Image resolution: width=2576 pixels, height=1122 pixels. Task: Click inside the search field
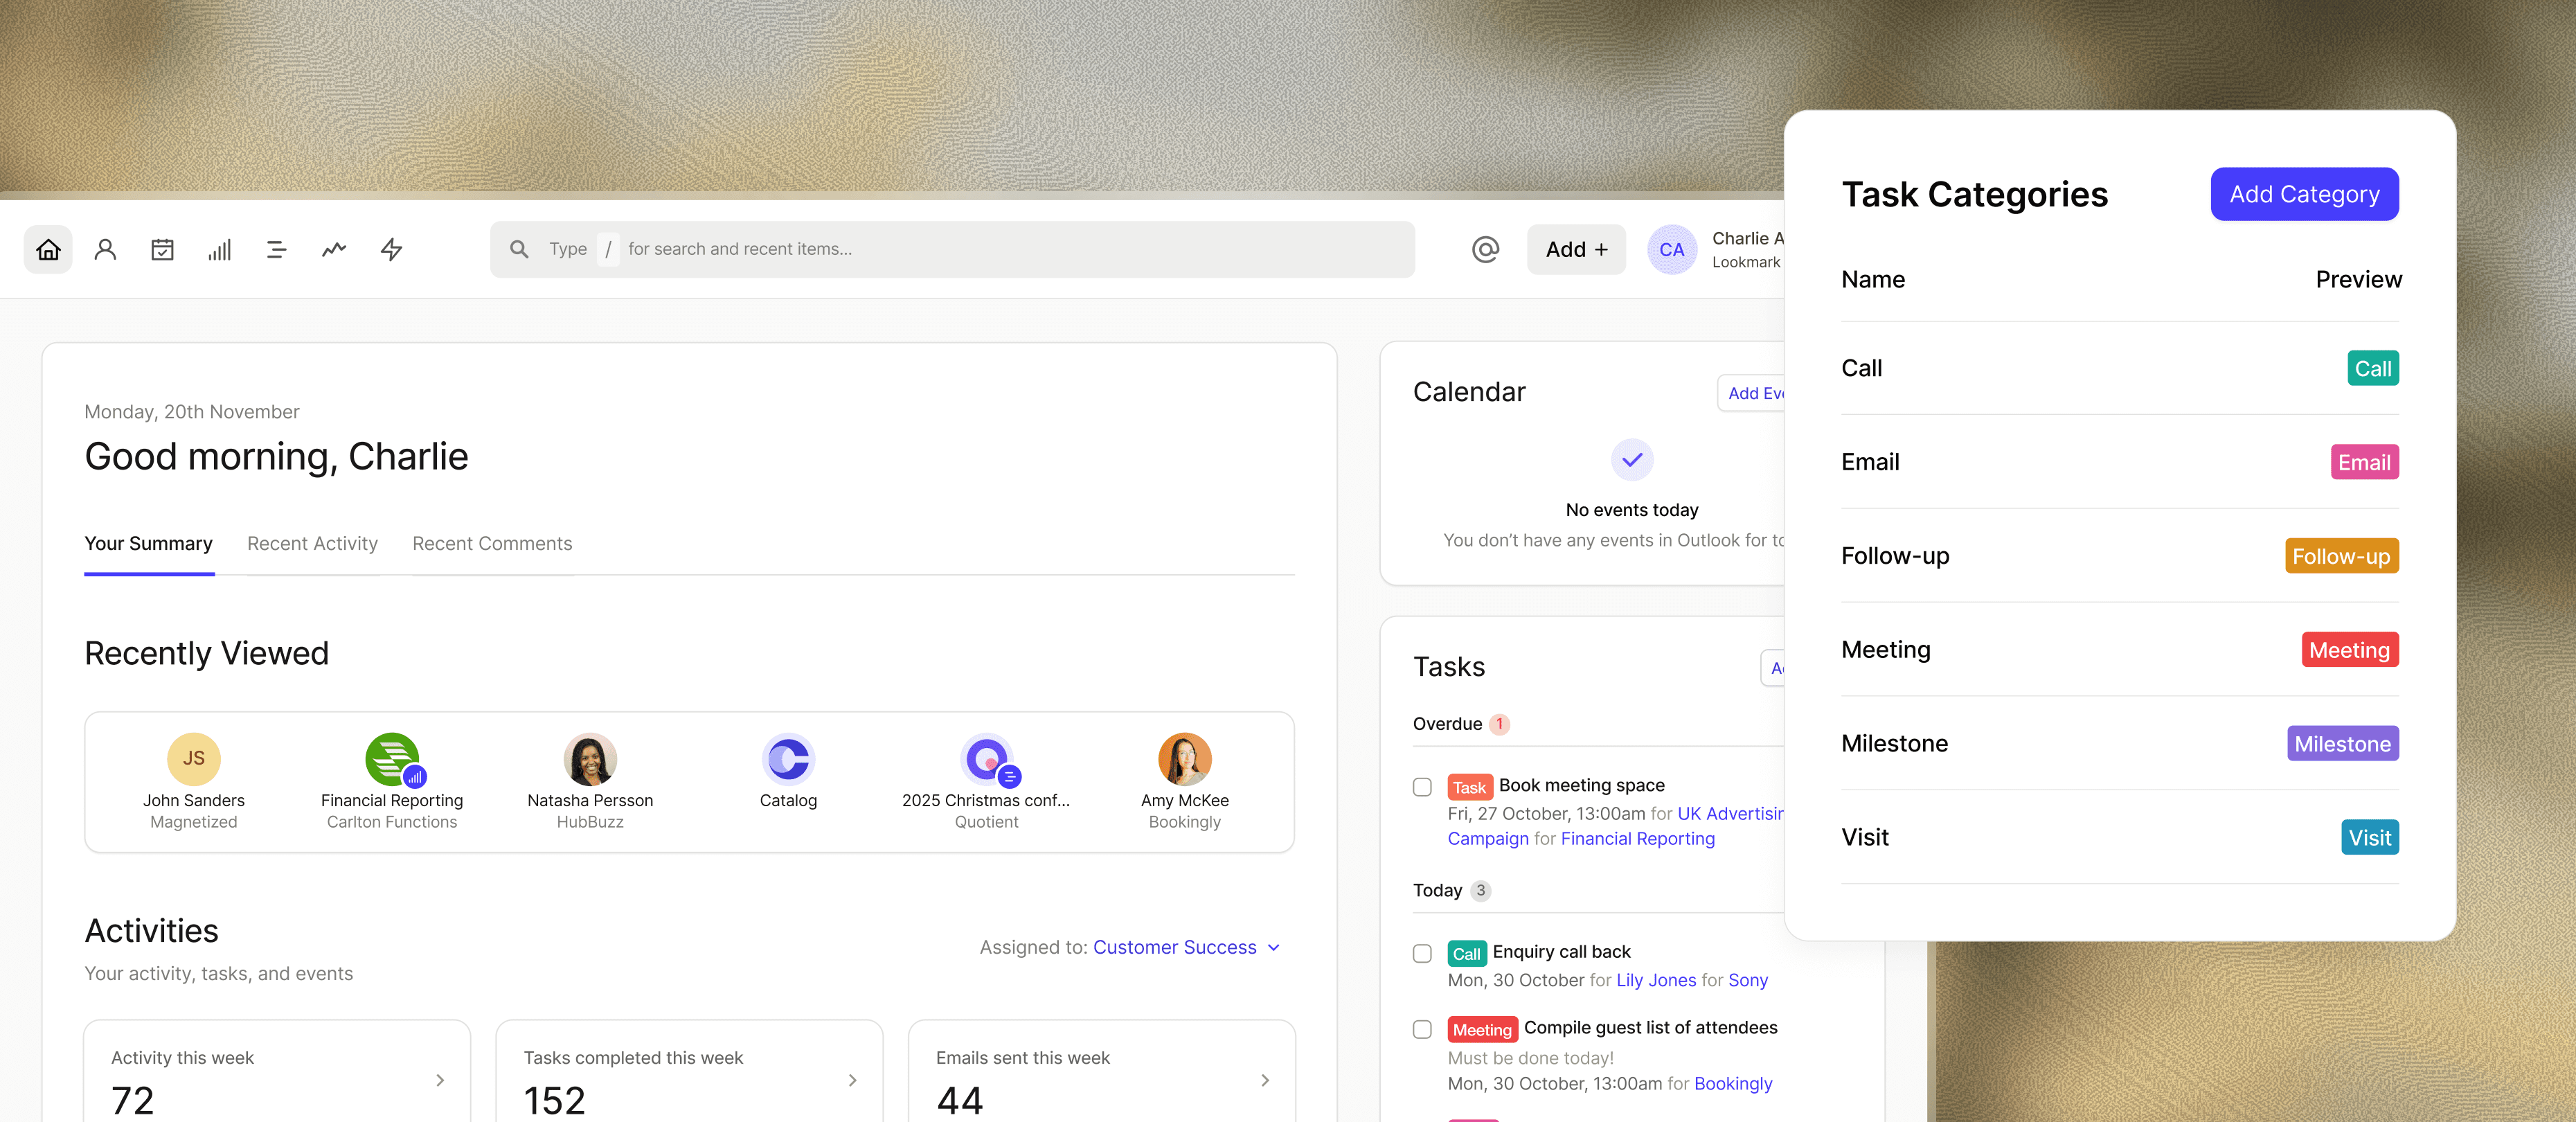coord(950,249)
